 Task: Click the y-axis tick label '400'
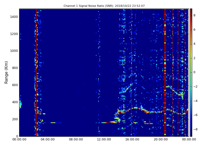(x=15, y=102)
